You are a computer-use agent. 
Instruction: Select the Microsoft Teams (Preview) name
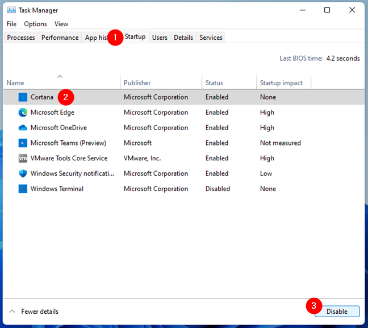point(68,143)
